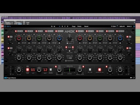This screenshot has width=140, height=105.
Task: Click the left channel red gain knob
Action: 19,38
